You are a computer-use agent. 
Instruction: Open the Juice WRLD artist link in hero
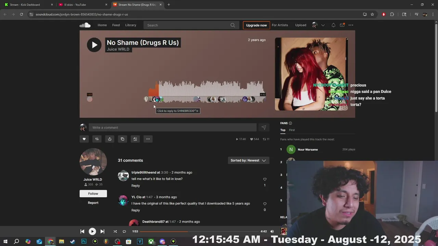click(x=118, y=49)
